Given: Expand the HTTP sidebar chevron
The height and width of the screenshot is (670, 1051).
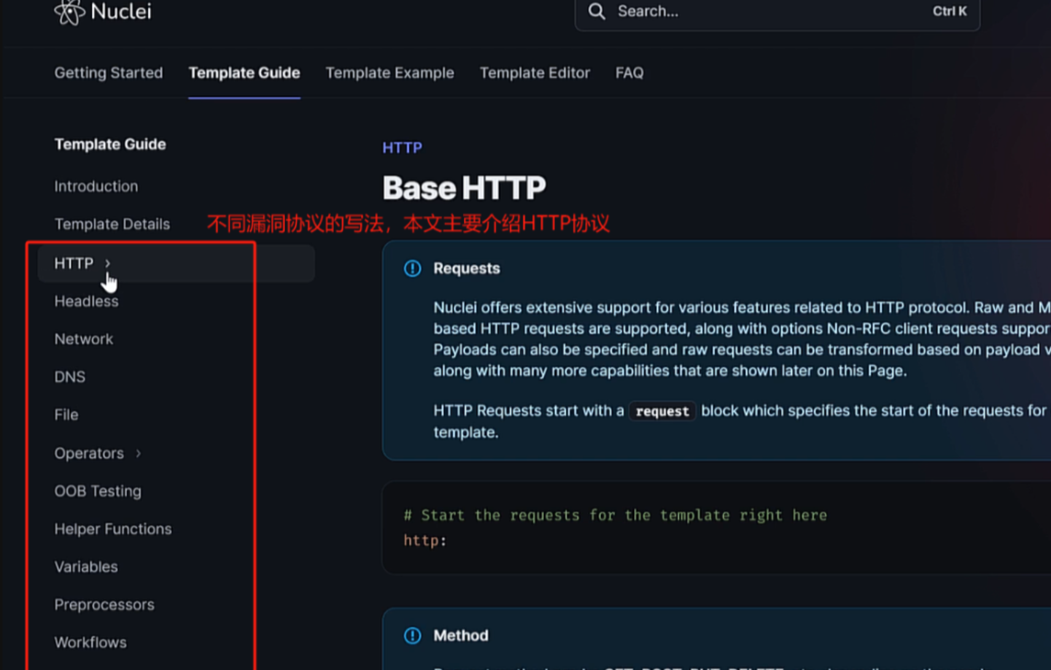Looking at the screenshot, I should point(107,263).
